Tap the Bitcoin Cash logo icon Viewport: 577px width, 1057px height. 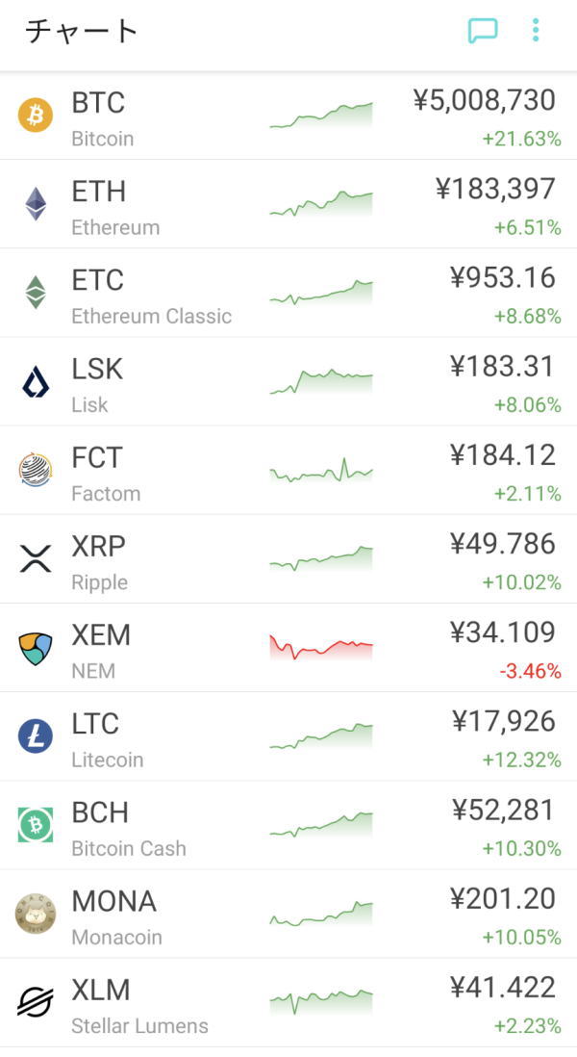pyautogui.click(x=36, y=825)
